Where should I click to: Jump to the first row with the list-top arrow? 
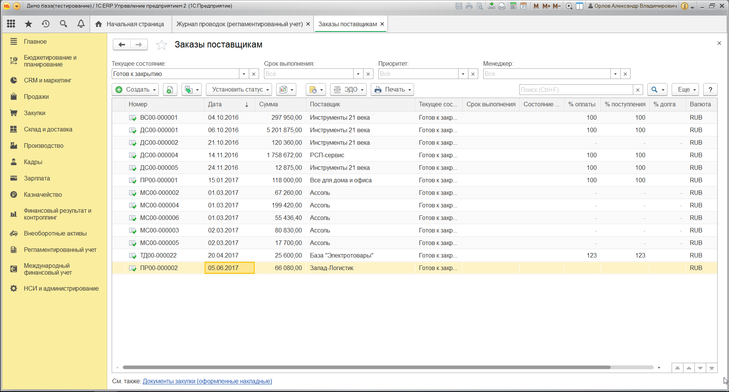(677, 368)
